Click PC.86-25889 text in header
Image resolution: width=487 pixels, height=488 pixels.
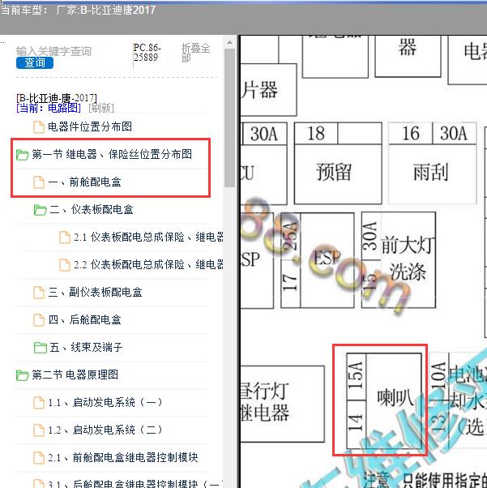[147, 52]
